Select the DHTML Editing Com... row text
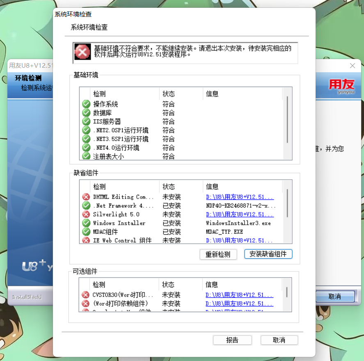The image size is (364, 361). coord(123,197)
